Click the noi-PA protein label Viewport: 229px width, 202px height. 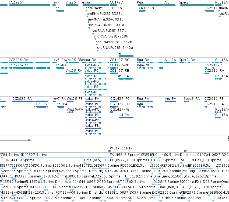click(x=62, y=104)
